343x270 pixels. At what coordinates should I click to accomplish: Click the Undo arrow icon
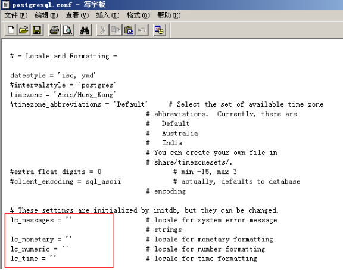click(142, 30)
